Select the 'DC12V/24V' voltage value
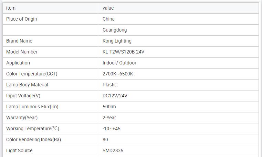 click(115, 96)
